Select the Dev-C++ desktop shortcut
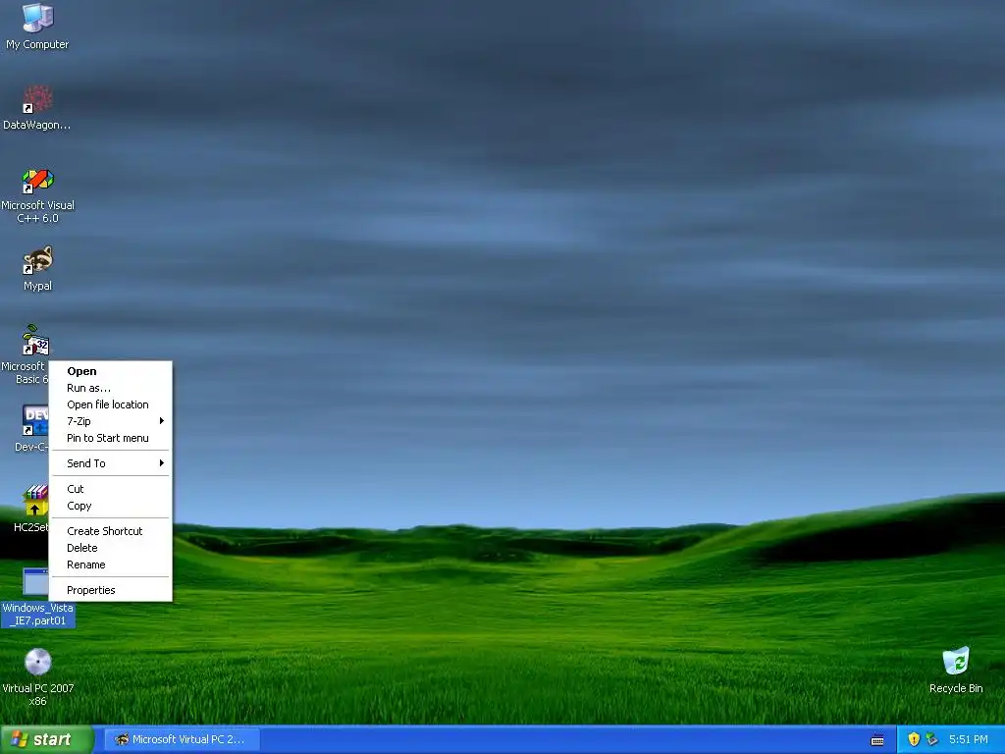The image size is (1005, 754). coord(35,420)
